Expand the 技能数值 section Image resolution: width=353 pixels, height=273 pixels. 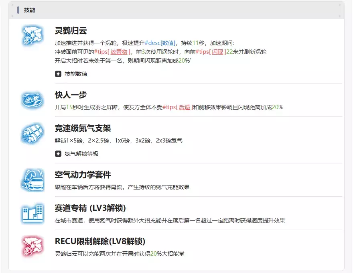coord(71,74)
